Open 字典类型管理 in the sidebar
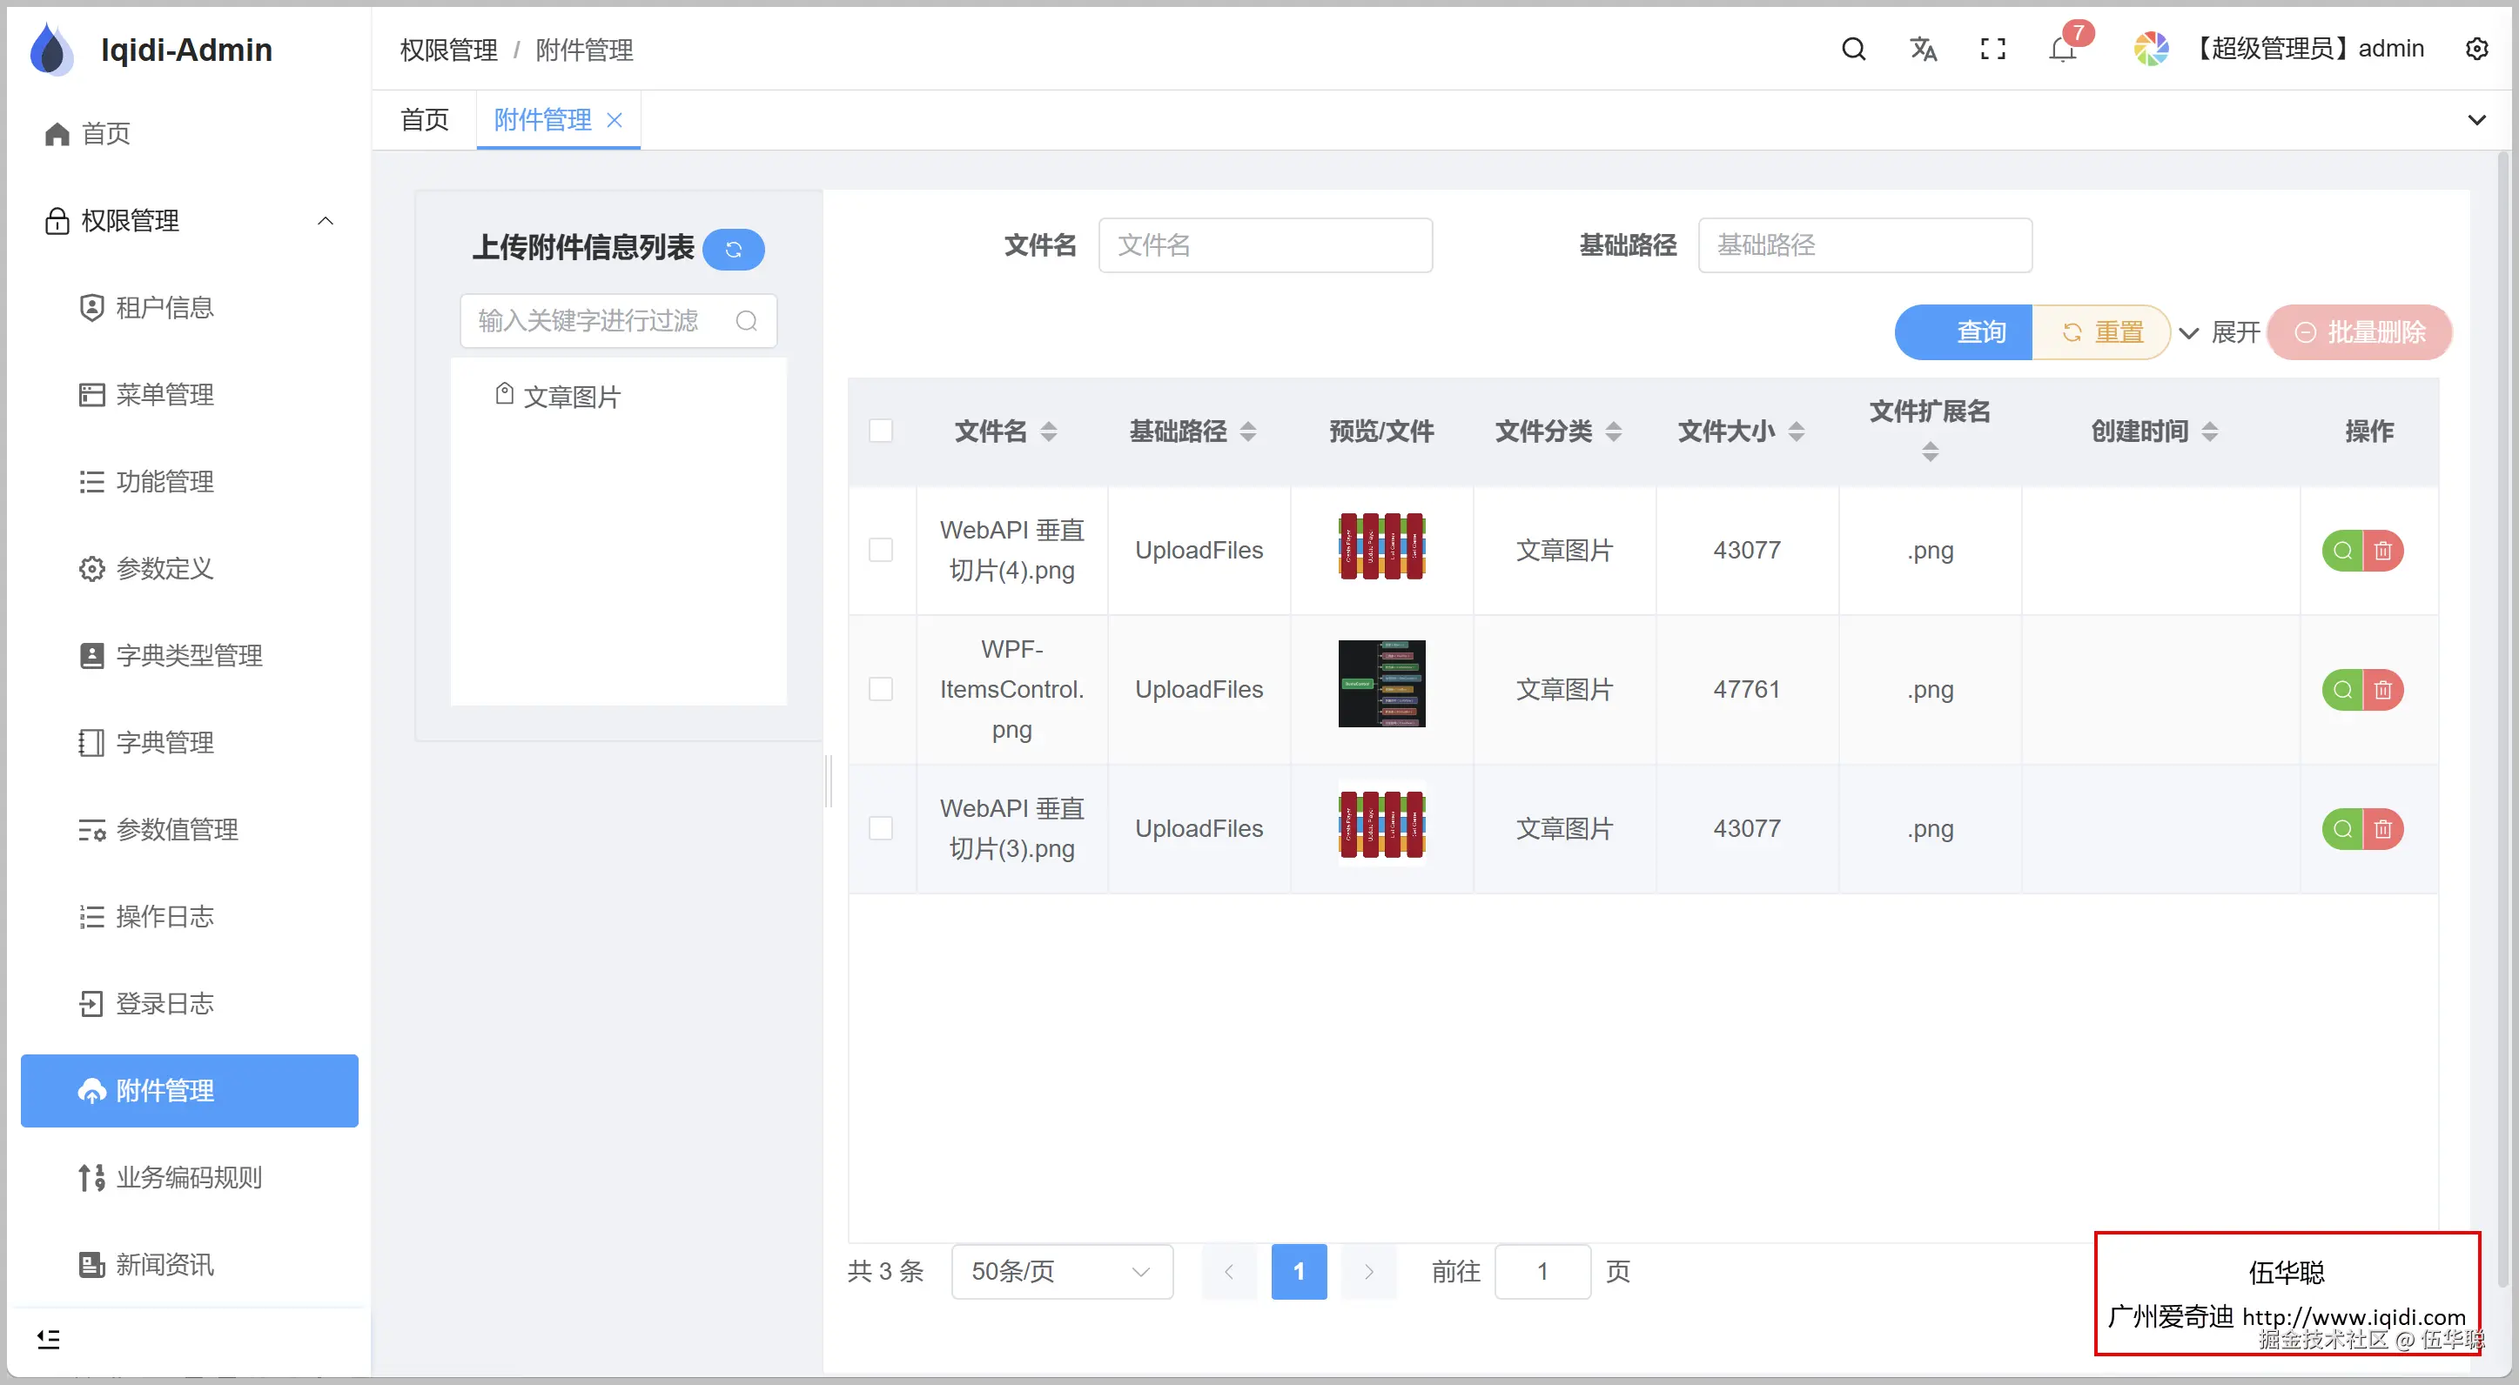Screen dimensions: 2519x1385 [x=189, y=656]
